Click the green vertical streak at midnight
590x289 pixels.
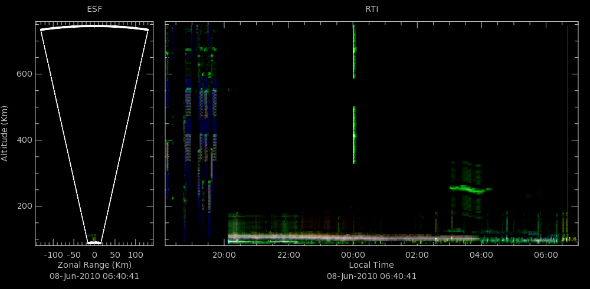click(354, 94)
